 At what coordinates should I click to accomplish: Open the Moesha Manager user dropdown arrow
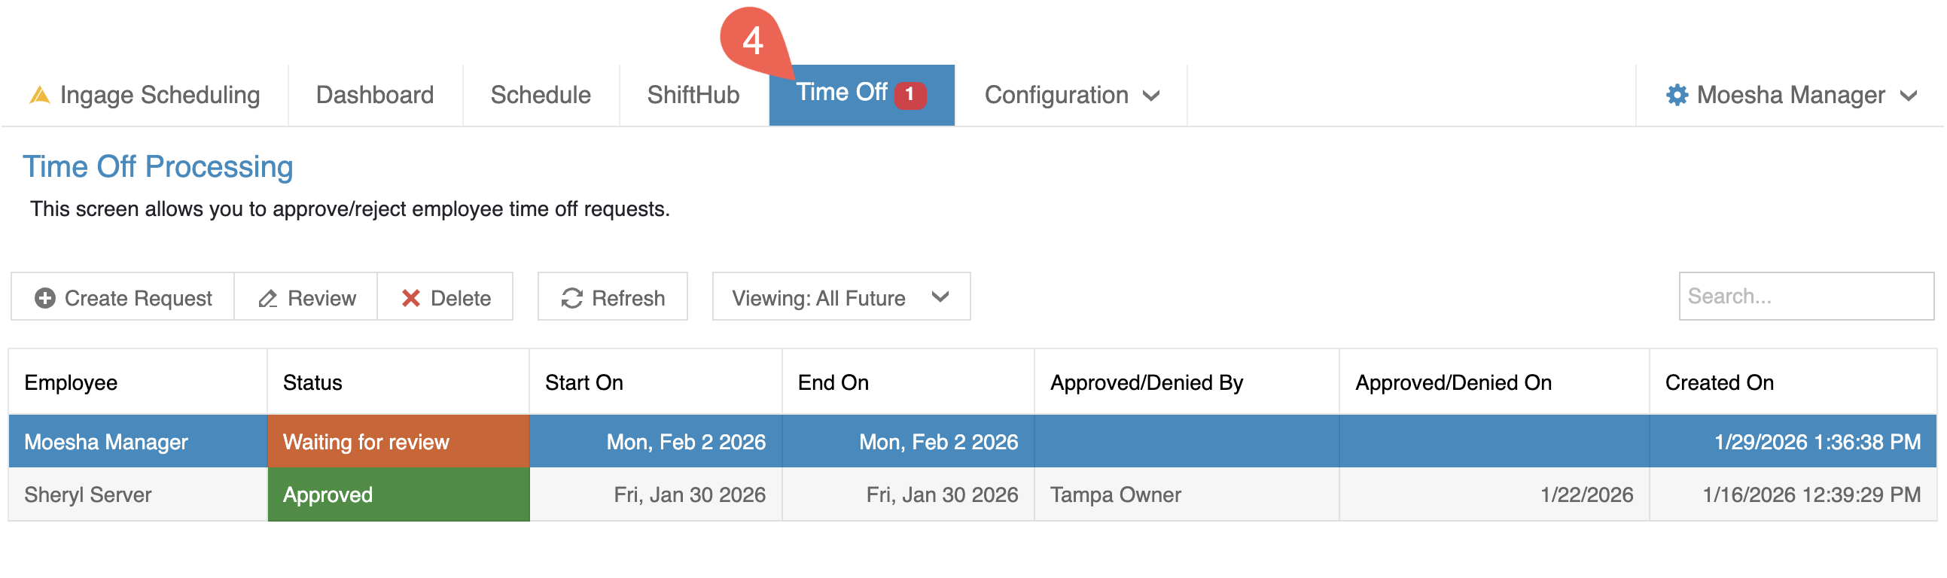click(1909, 96)
